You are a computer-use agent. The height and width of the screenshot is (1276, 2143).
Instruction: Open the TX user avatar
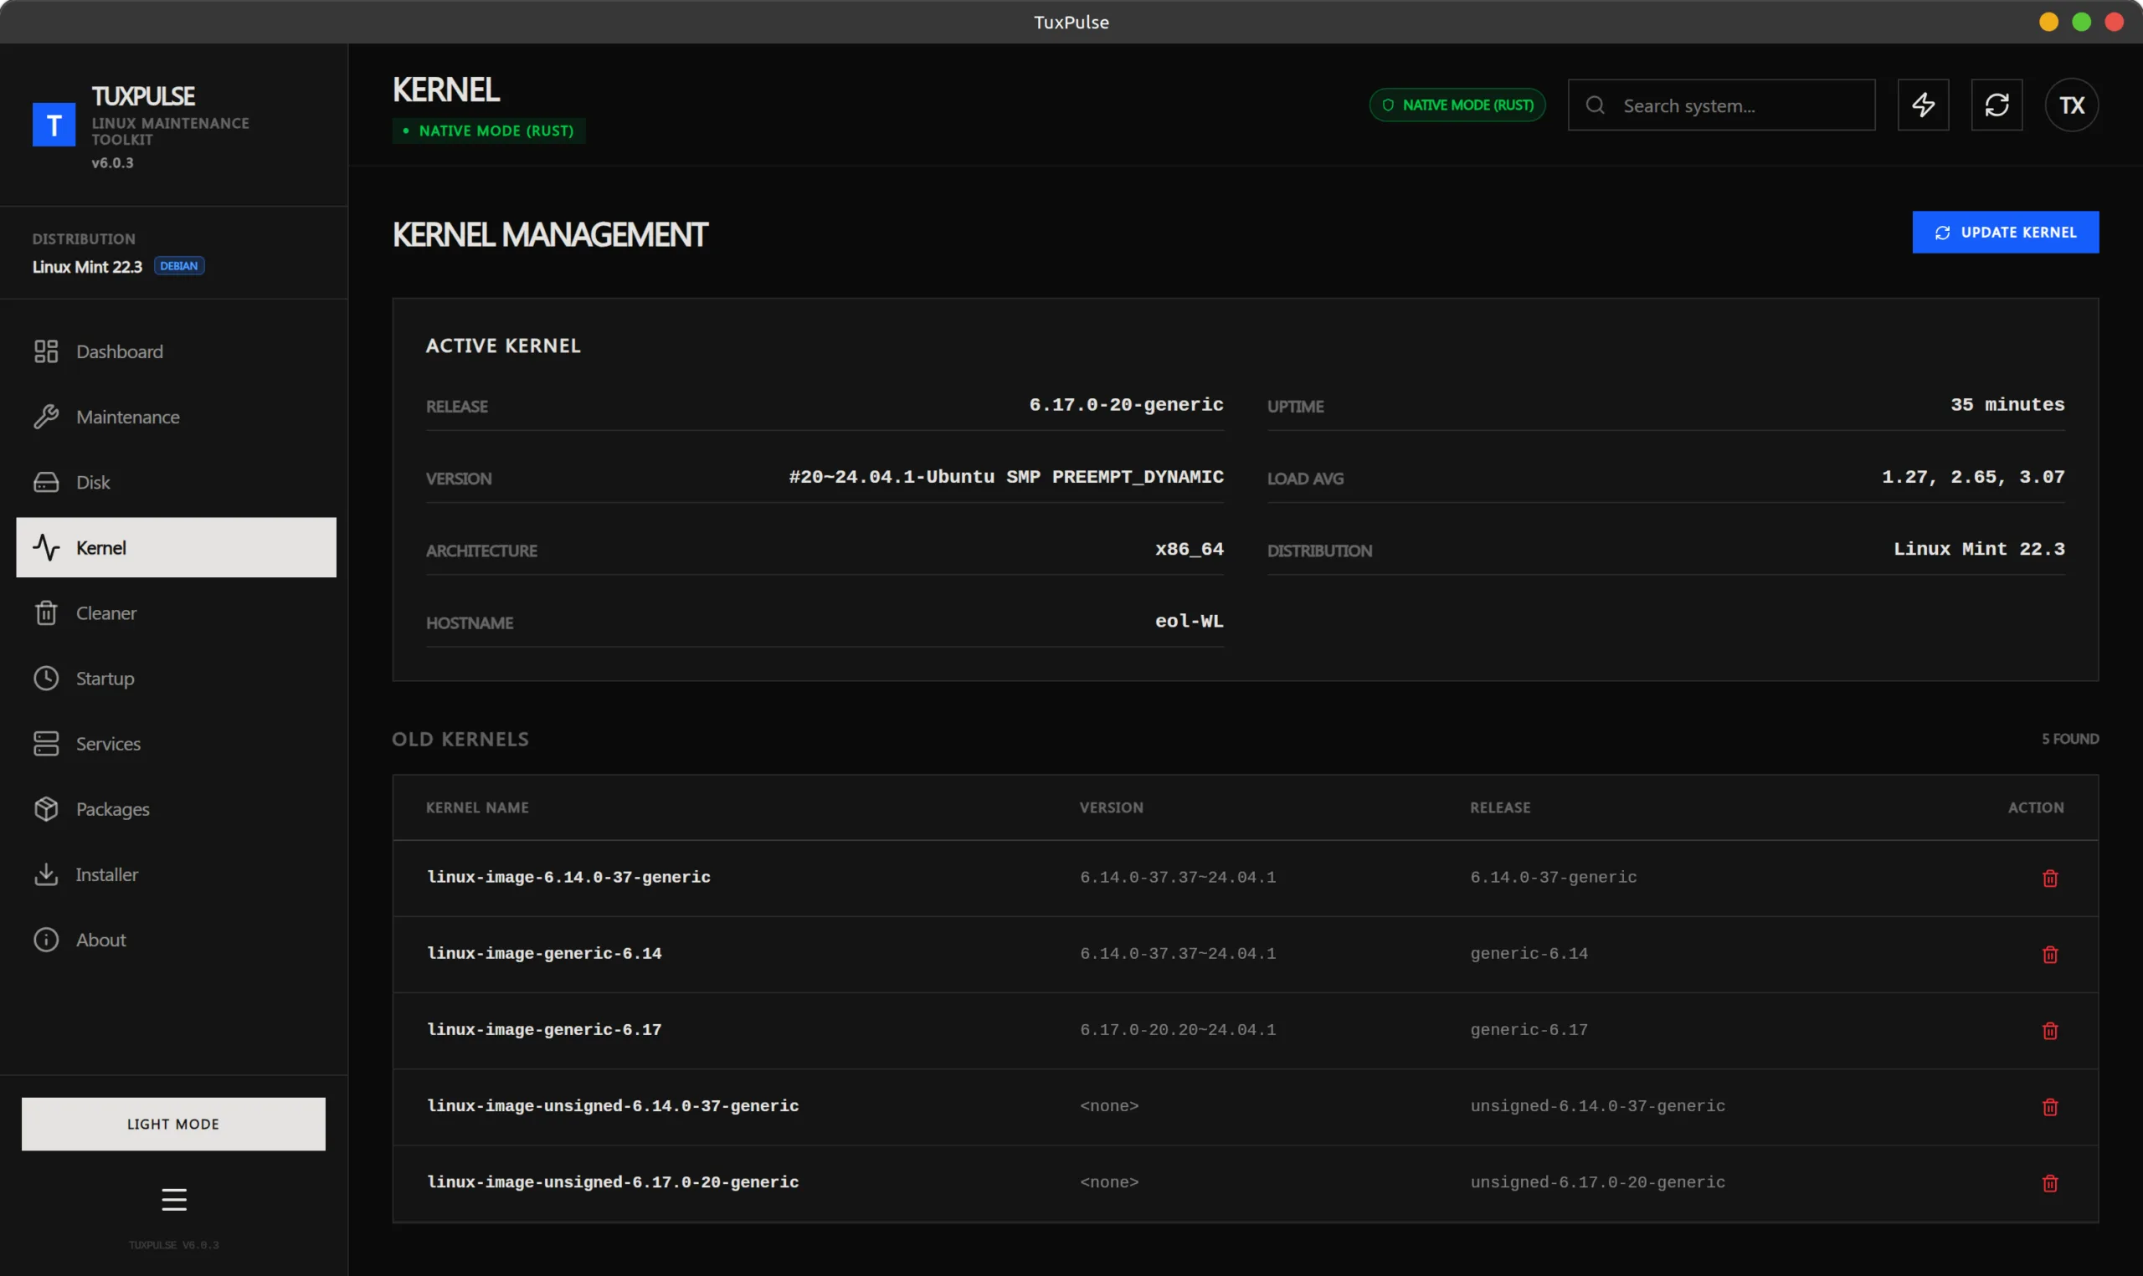click(x=2071, y=105)
